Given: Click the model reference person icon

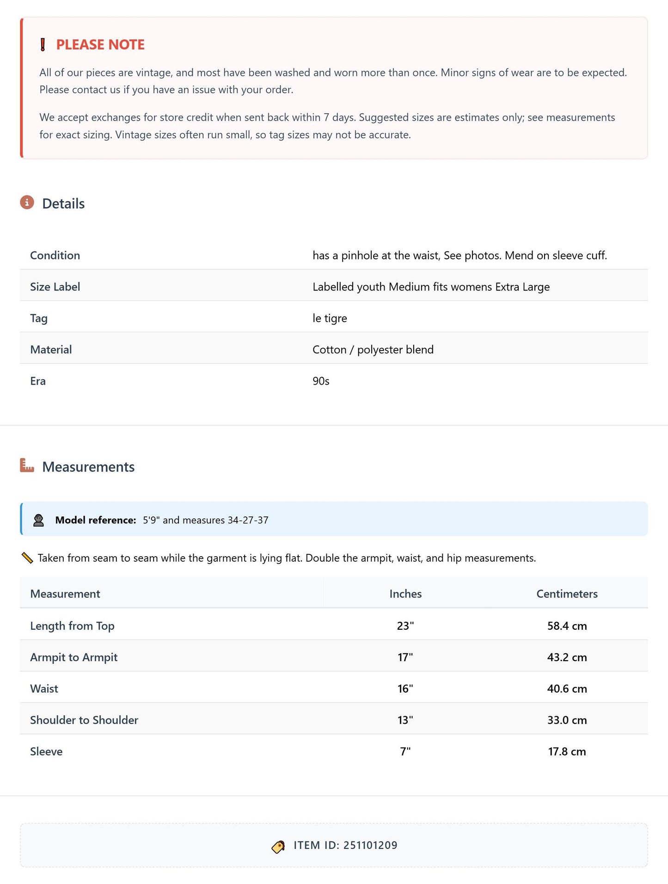Looking at the screenshot, I should point(39,520).
